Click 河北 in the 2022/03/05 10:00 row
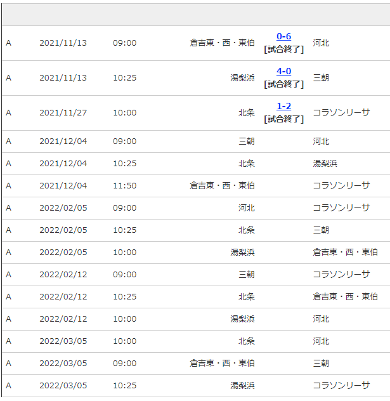This screenshot has width=390, height=401. (321, 341)
